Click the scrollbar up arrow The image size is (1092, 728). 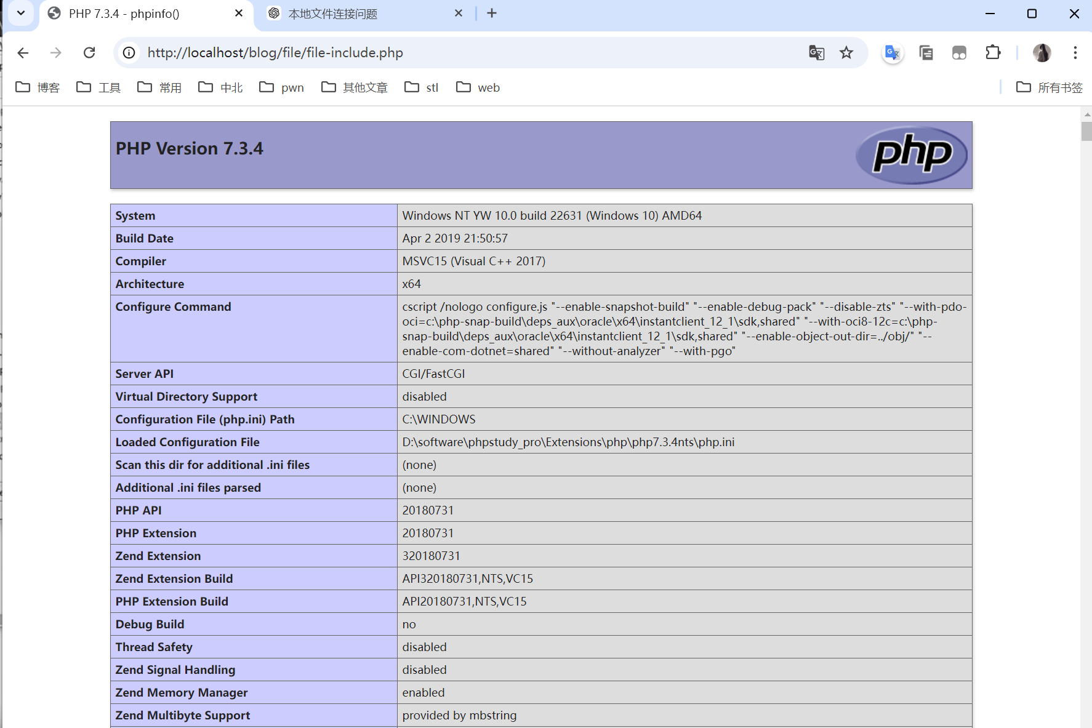tap(1086, 114)
